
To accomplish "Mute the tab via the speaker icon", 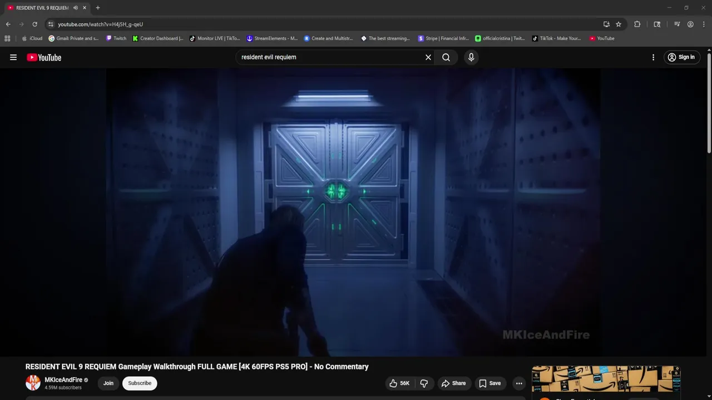I will click(x=76, y=8).
